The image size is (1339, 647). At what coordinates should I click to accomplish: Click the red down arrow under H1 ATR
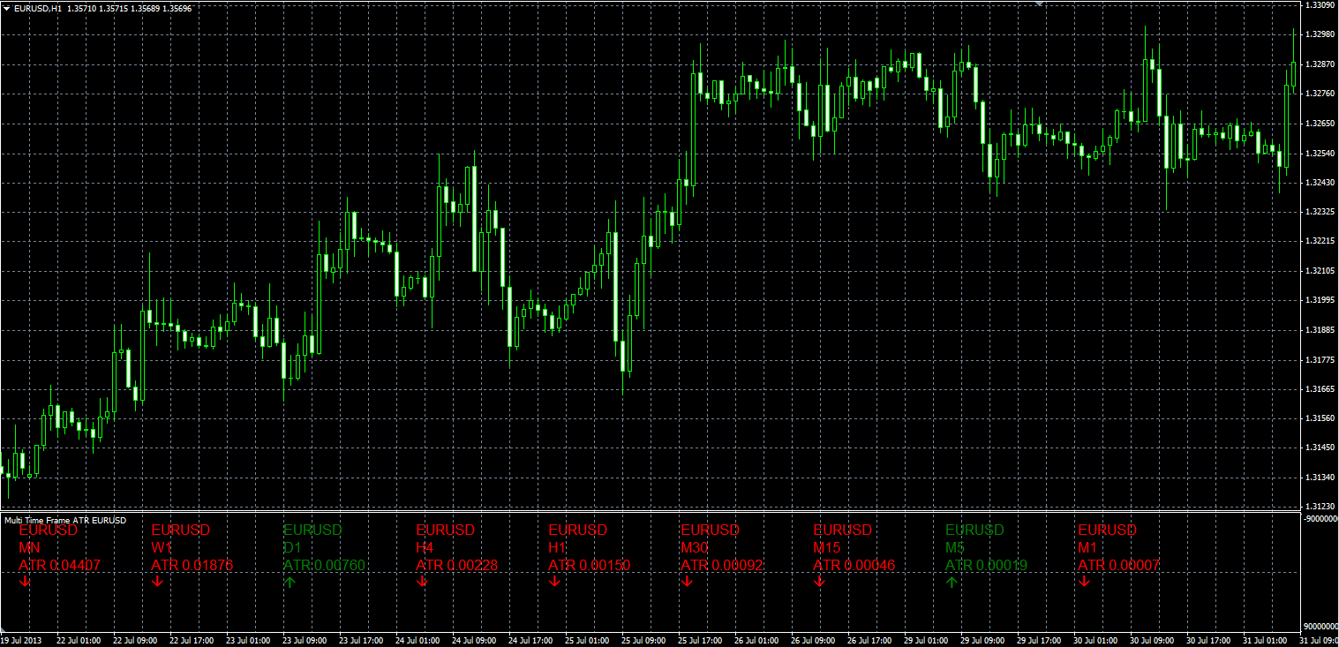(554, 582)
